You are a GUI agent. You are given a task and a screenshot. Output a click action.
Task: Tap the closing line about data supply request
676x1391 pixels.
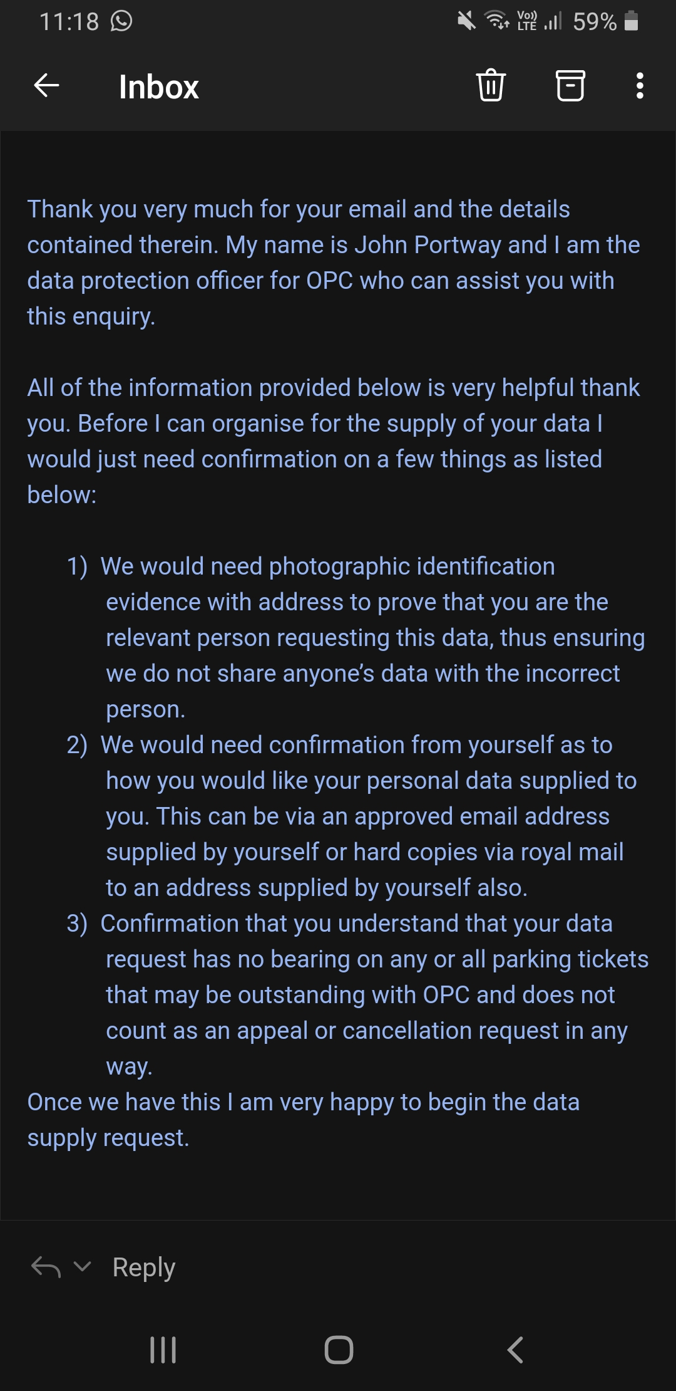click(x=303, y=1120)
